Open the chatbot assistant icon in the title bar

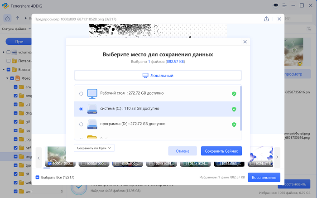click(275, 5)
